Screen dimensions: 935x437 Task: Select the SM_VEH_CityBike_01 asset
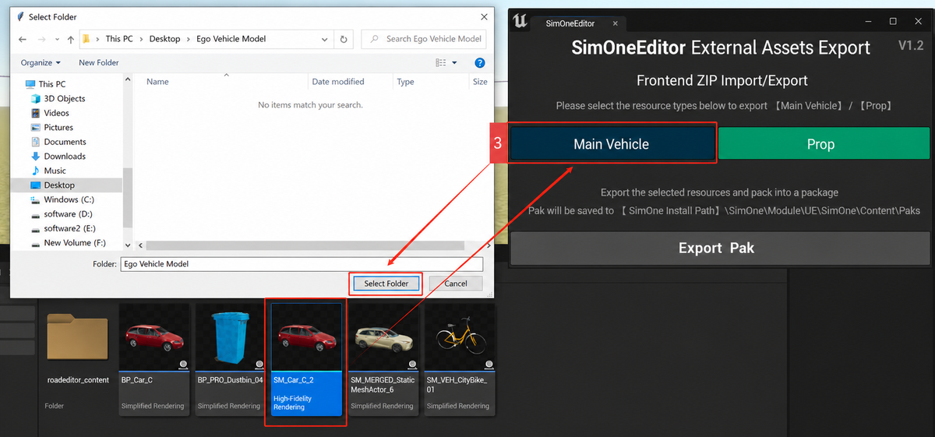point(460,358)
